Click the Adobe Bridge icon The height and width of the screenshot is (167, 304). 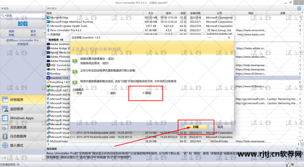48,48
